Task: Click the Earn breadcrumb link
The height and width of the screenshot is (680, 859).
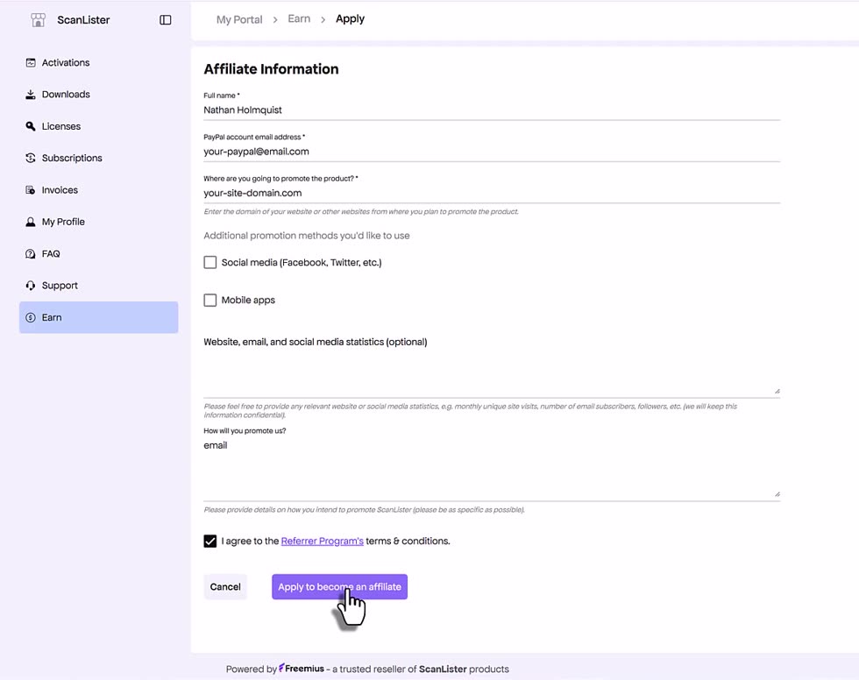Action: tap(299, 18)
